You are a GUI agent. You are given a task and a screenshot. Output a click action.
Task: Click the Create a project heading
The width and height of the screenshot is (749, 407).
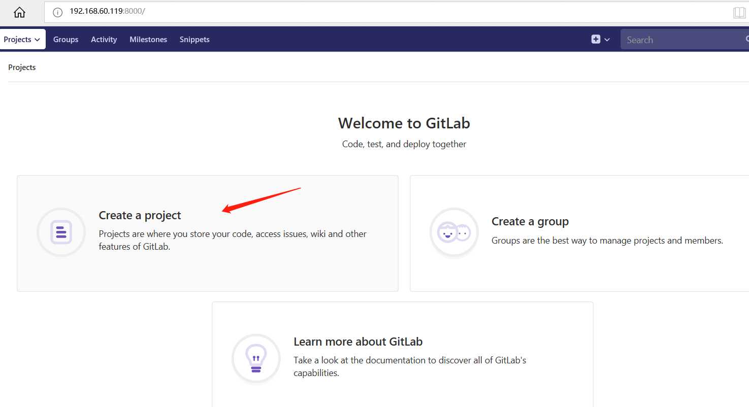(x=140, y=215)
